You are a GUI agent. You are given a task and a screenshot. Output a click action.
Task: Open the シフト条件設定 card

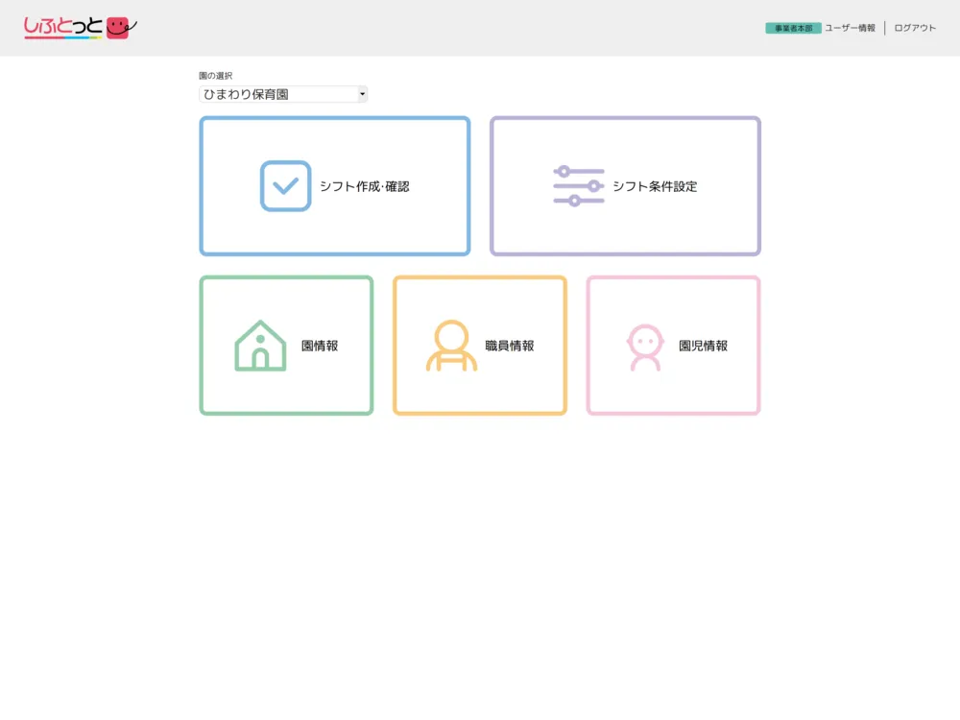click(625, 186)
